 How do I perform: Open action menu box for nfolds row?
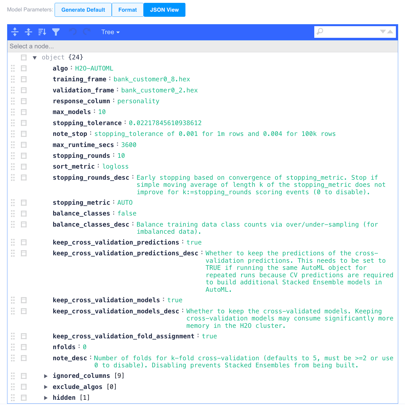click(24, 347)
